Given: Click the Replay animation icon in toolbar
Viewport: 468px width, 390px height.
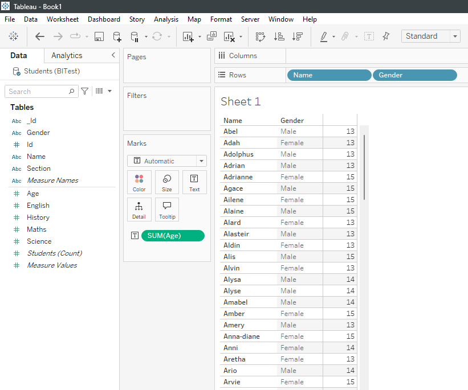Looking at the screenshot, I should click(x=75, y=36).
